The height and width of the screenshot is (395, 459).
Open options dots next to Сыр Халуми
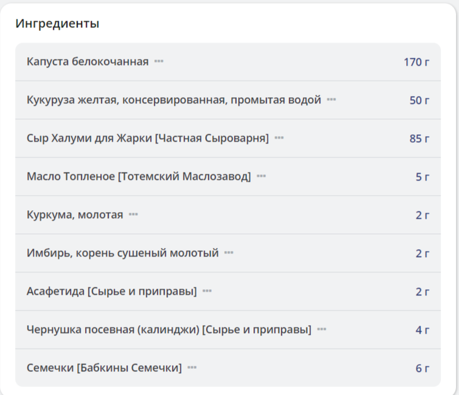(x=279, y=138)
